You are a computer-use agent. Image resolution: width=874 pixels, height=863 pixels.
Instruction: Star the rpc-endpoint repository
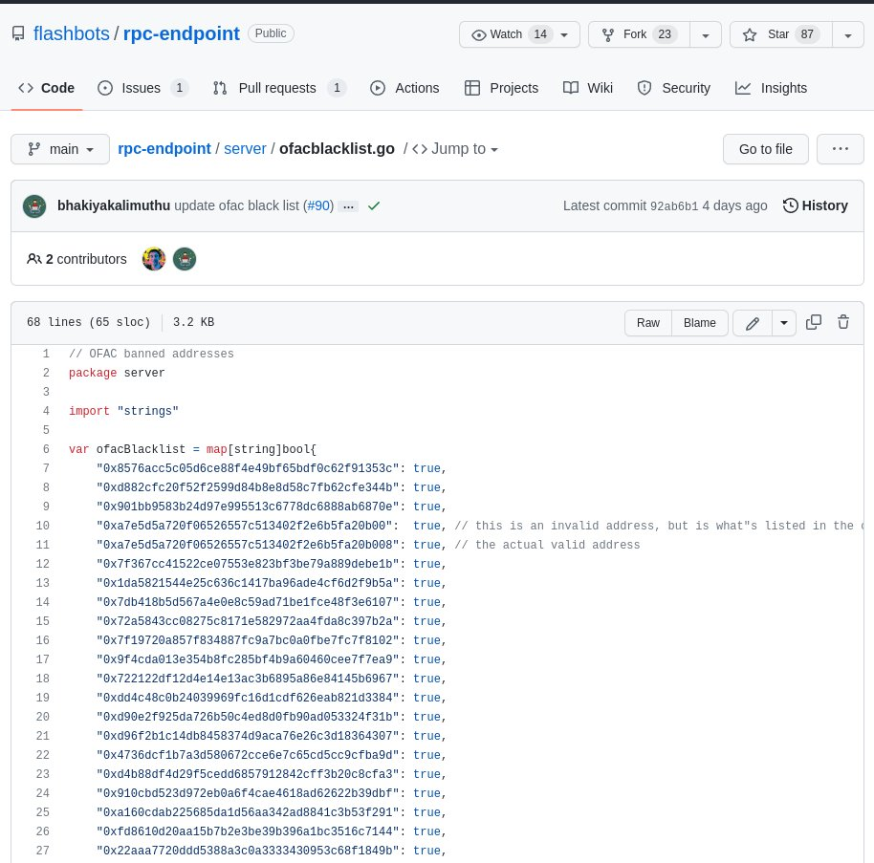[x=781, y=34]
